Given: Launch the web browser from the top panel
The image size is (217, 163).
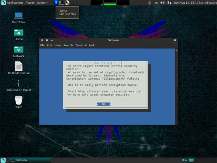Looking at the screenshot, I should point(56,3).
